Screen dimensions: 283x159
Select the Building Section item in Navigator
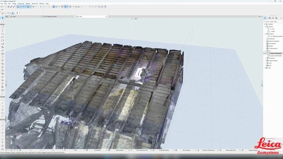(275, 36)
